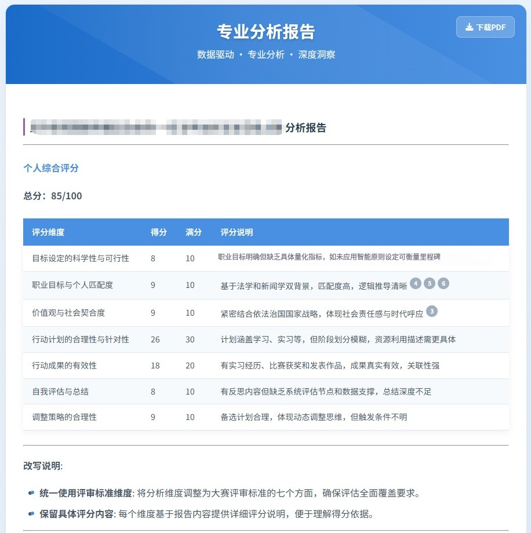Click the 满分 column header

click(193, 232)
